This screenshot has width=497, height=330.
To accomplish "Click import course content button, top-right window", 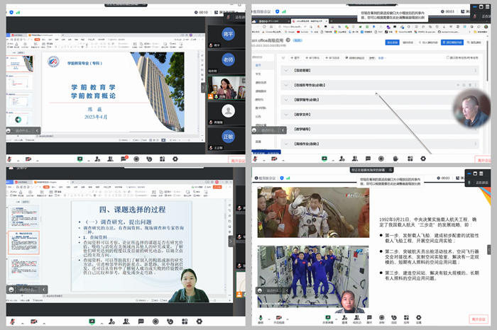I will [428, 42].
